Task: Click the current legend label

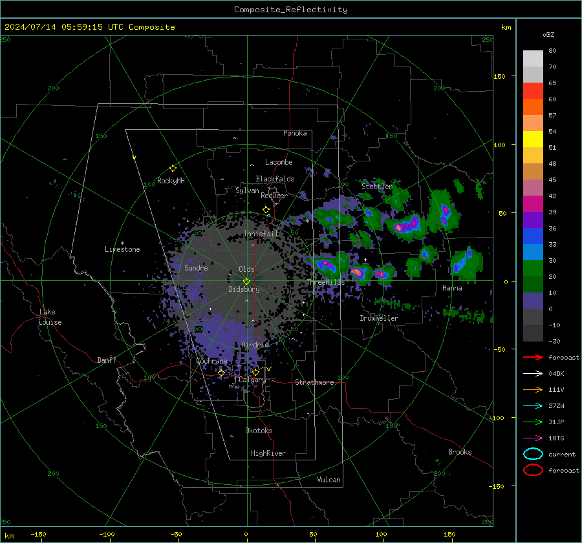Action: (562, 454)
